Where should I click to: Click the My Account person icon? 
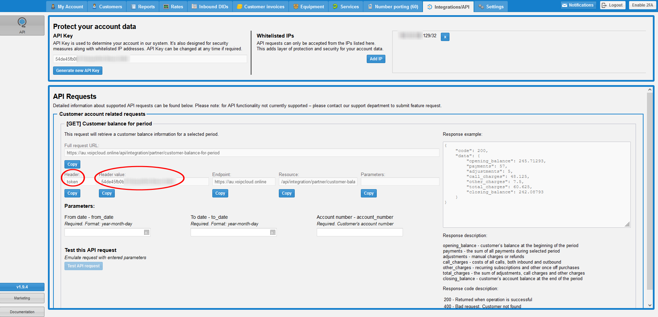53,7
